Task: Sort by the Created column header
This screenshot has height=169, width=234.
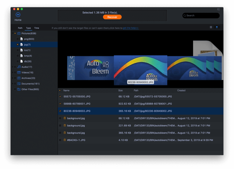Action: pos(181,90)
